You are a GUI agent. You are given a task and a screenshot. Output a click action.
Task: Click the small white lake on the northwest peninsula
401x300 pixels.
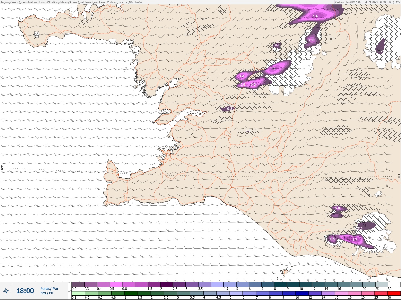coord(37,34)
